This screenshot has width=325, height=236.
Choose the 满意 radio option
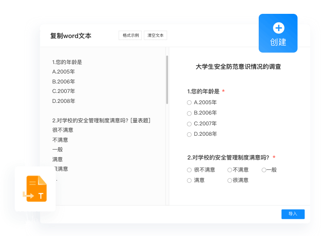point(189,181)
